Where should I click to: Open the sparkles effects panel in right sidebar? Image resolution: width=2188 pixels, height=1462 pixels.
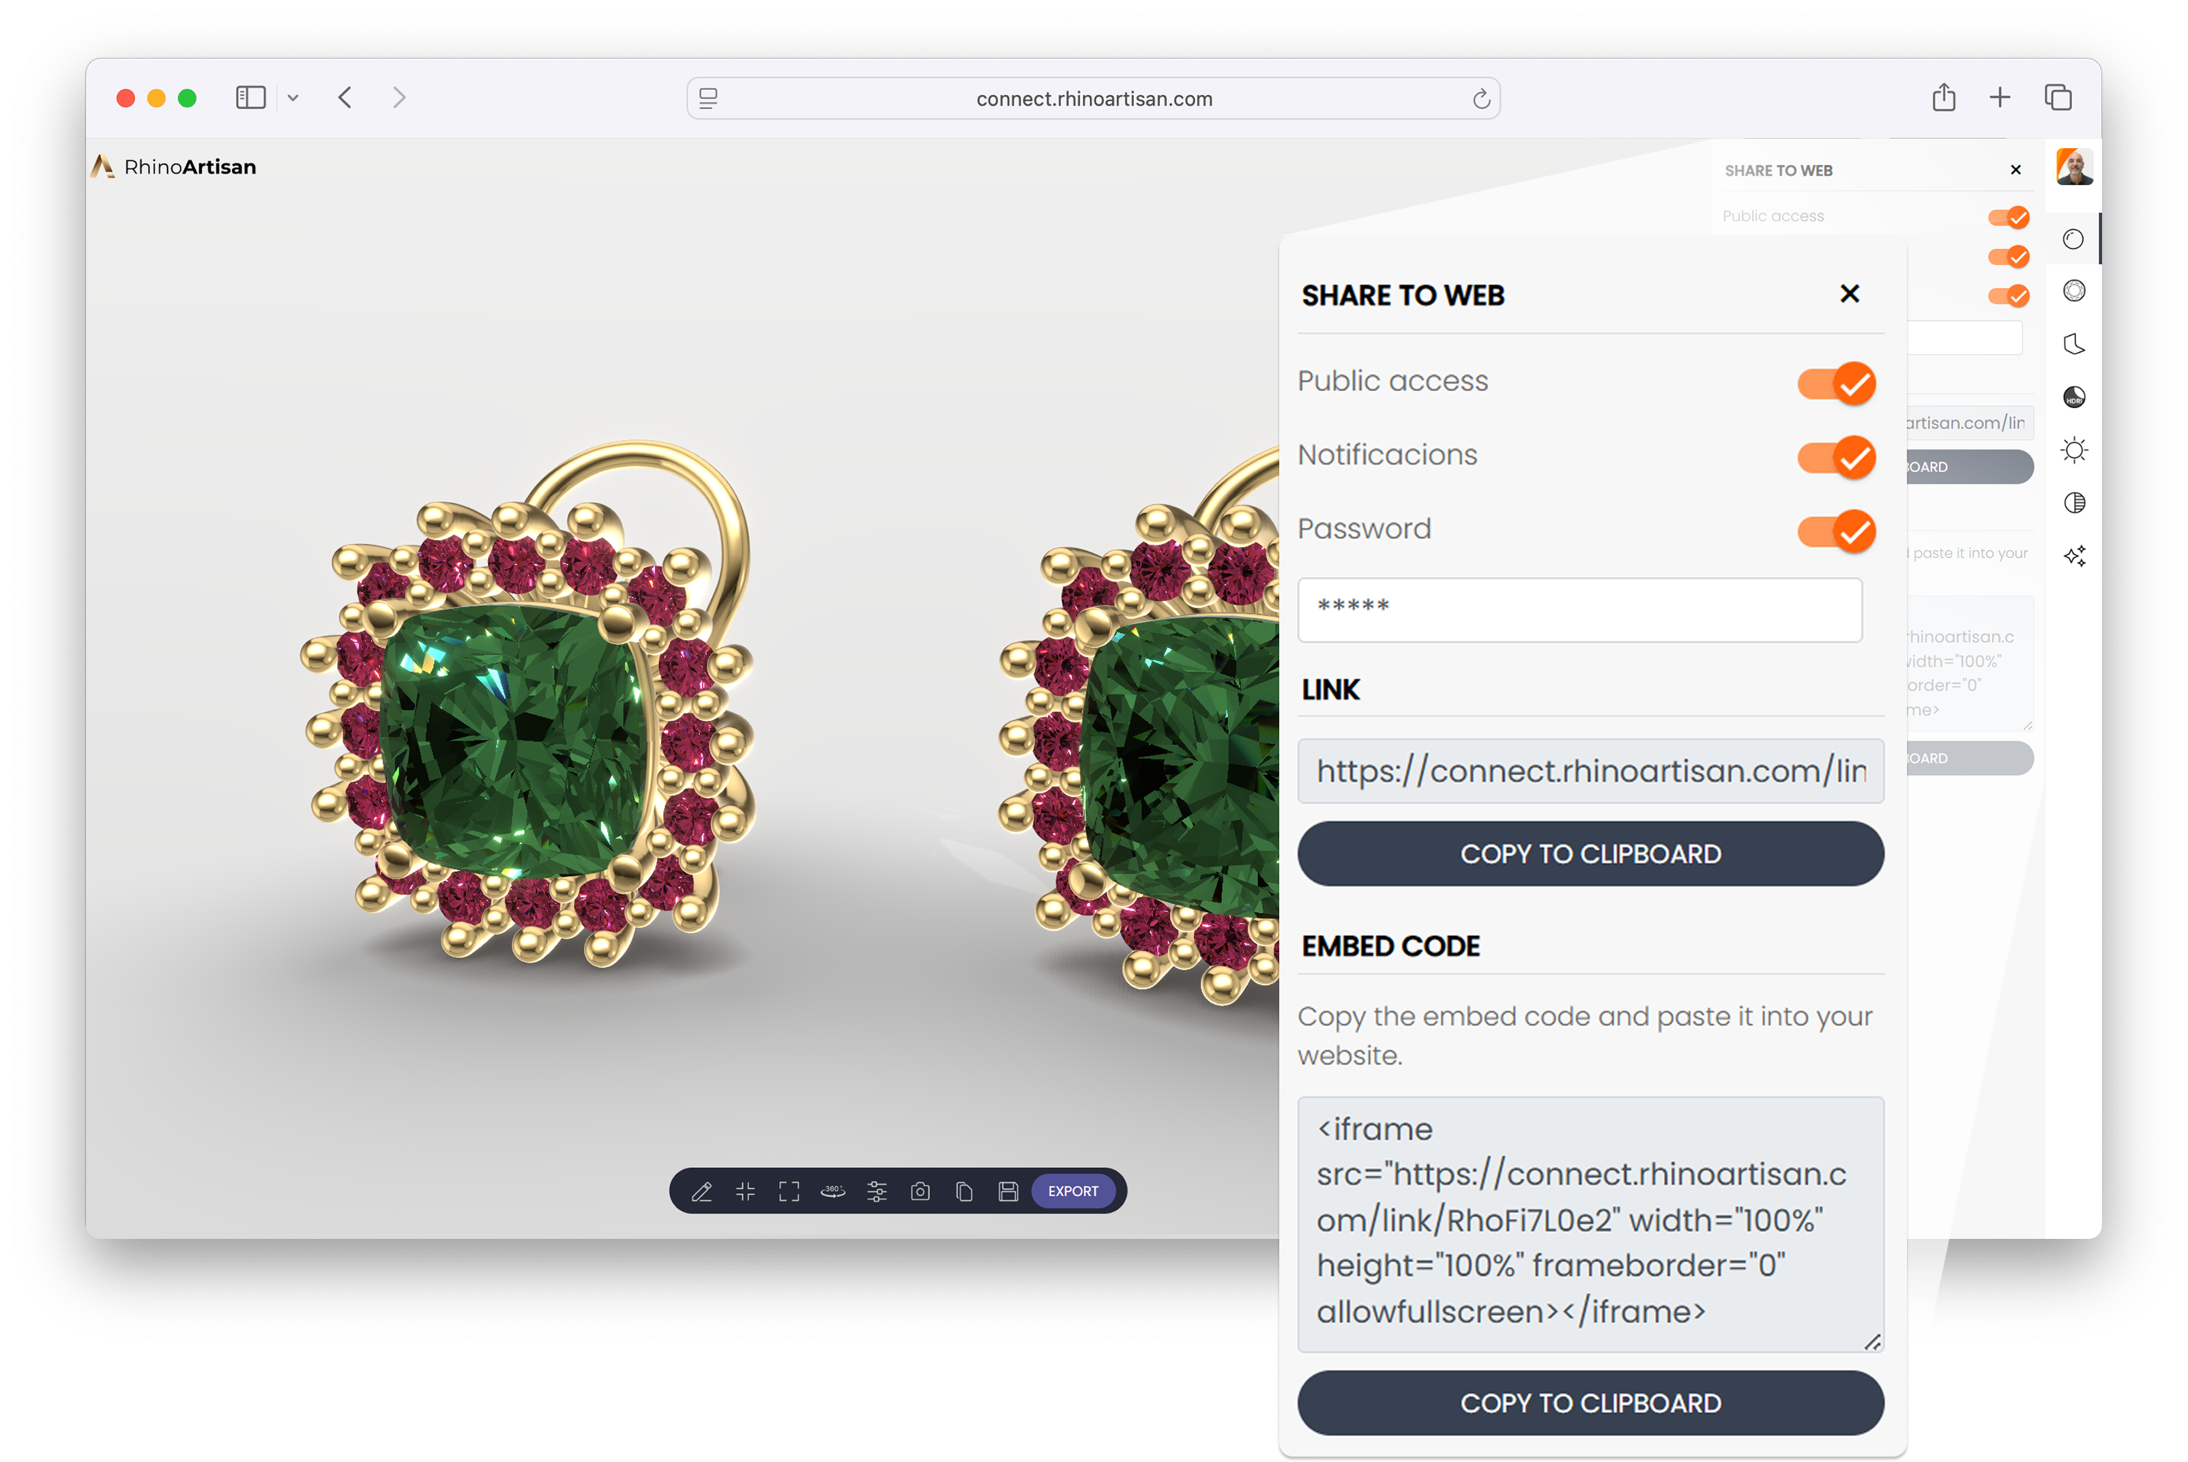coord(2073,556)
